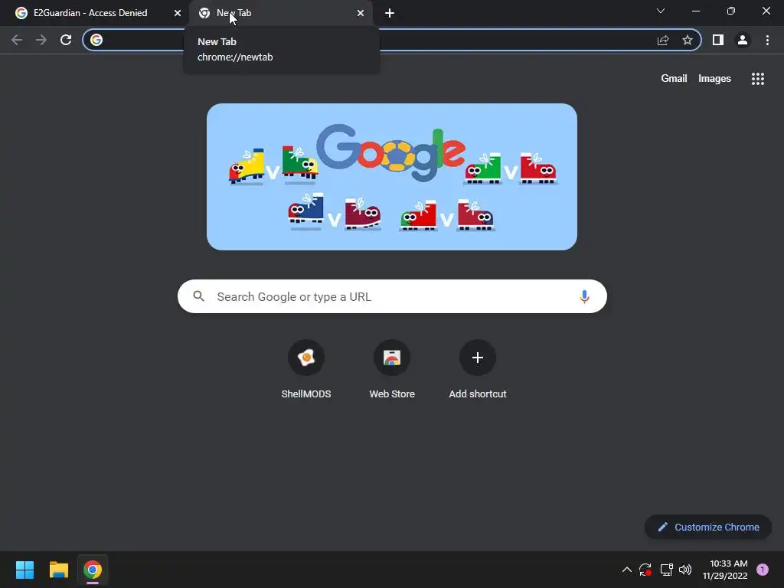Go back using the back arrow
This screenshot has width=784, height=588.
pos(17,40)
